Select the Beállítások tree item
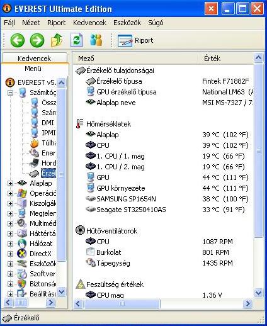Screen dimensions: 267x326 pyautogui.click(x=43, y=294)
